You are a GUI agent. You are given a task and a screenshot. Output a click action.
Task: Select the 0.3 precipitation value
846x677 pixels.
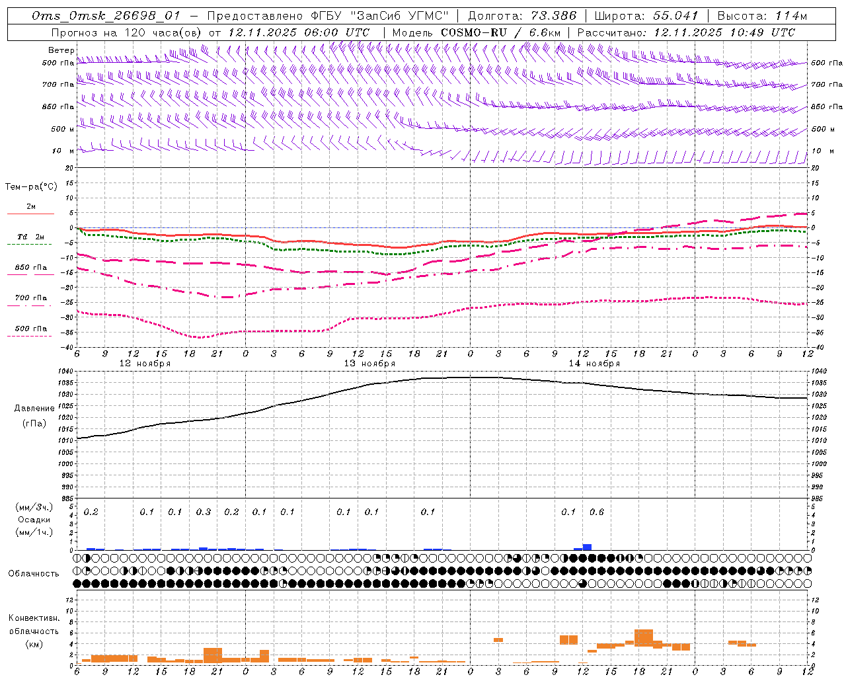[204, 512]
